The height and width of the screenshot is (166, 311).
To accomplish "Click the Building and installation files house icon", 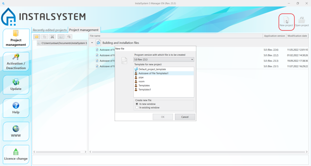I will coord(98,43).
